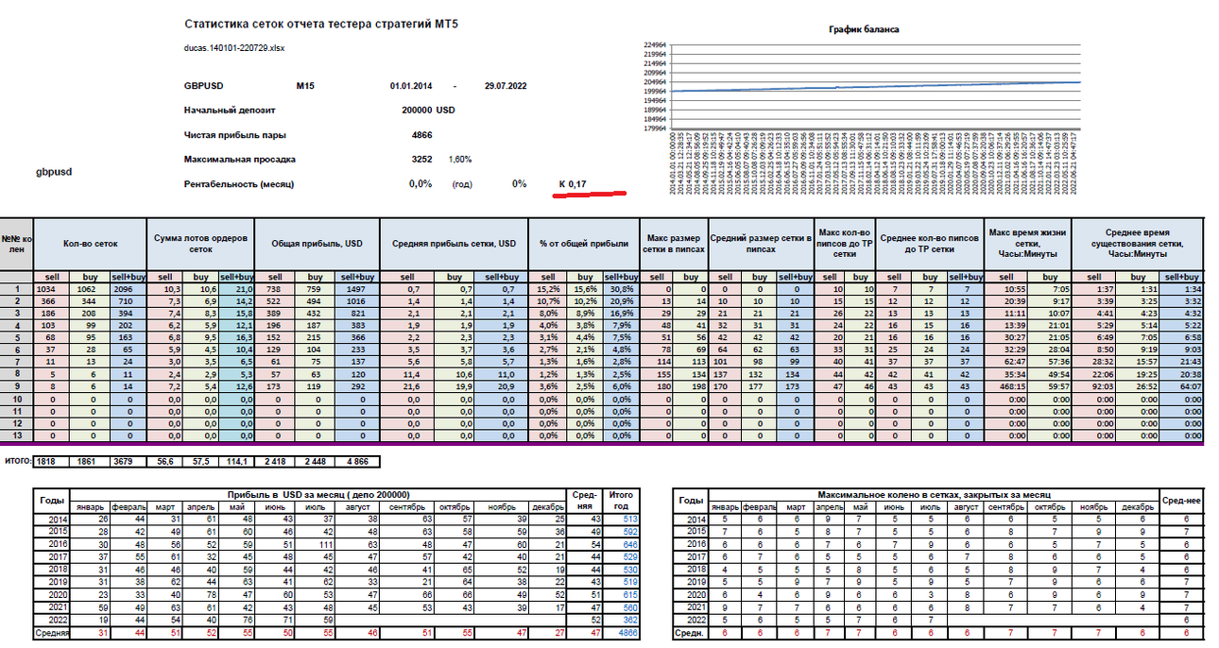
Task: Click the 2014 yearly total 513
Action: point(621,519)
